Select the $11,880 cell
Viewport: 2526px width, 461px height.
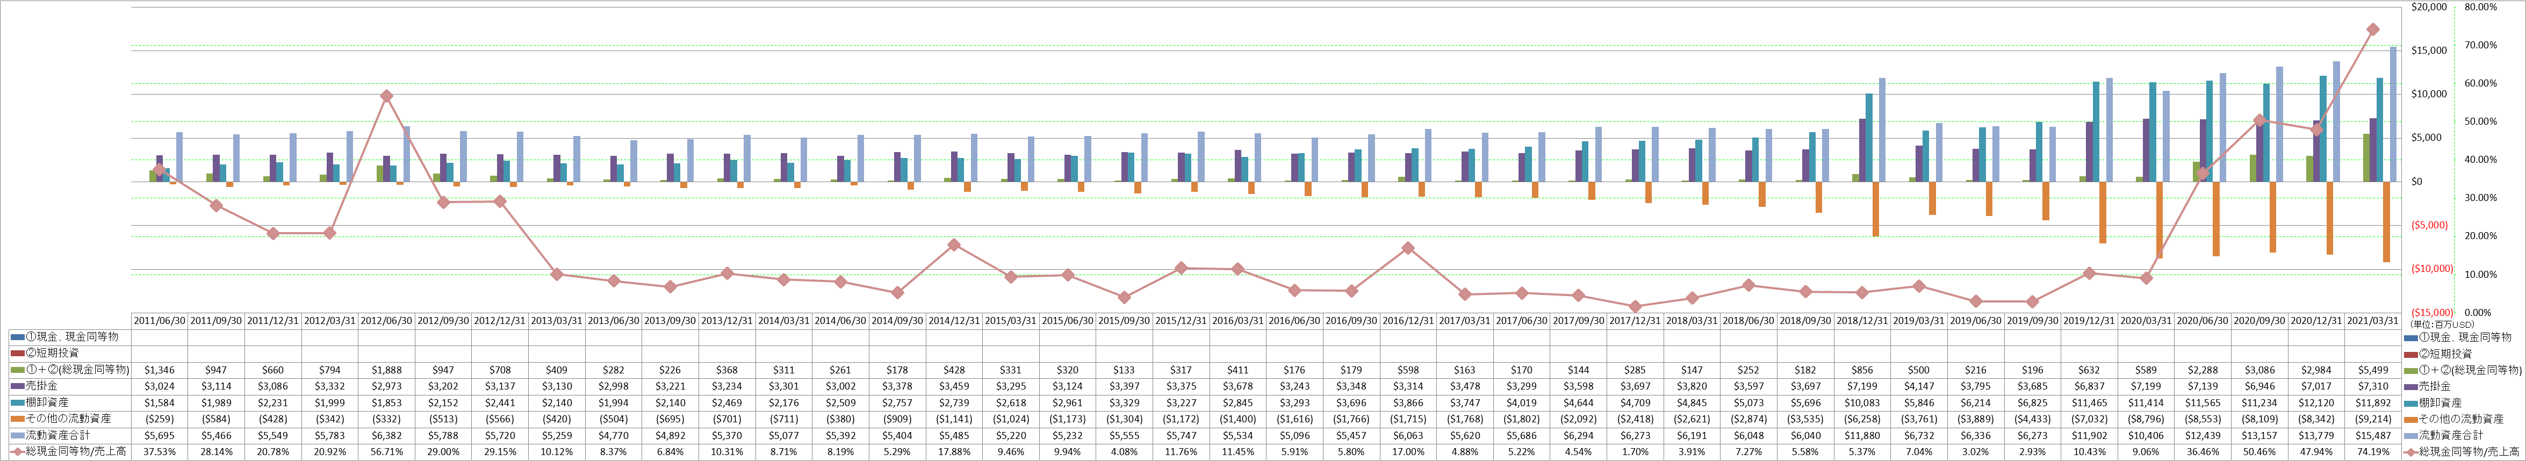point(1862,436)
